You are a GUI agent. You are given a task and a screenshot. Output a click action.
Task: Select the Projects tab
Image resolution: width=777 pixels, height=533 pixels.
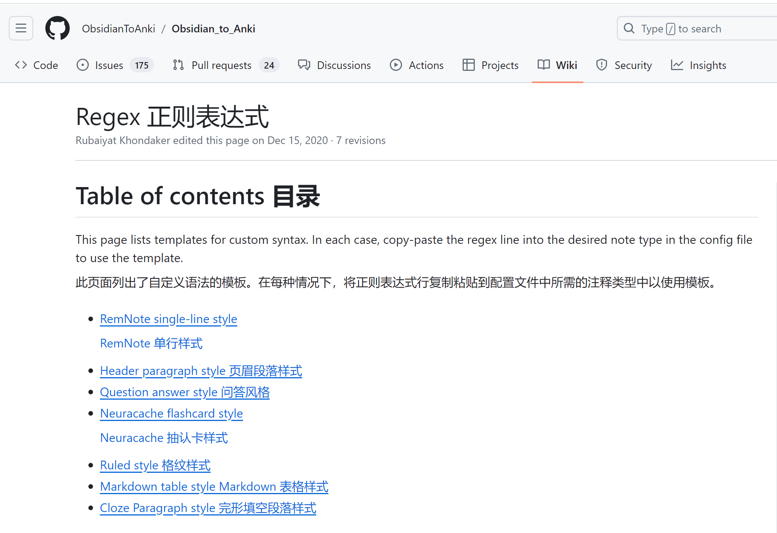pyautogui.click(x=490, y=65)
